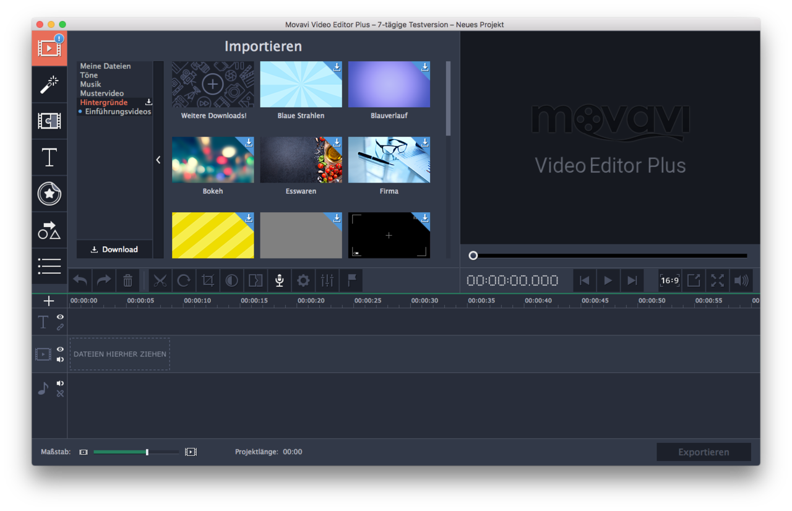Mute the music audio track
The image size is (792, 511).
click(60, 384)
